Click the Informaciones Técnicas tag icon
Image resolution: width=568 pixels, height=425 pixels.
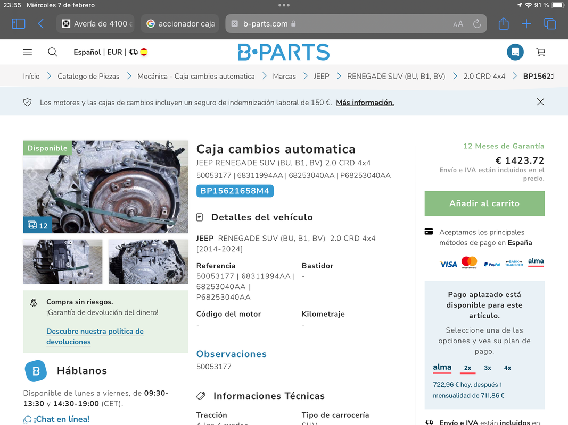pos(201,396)
